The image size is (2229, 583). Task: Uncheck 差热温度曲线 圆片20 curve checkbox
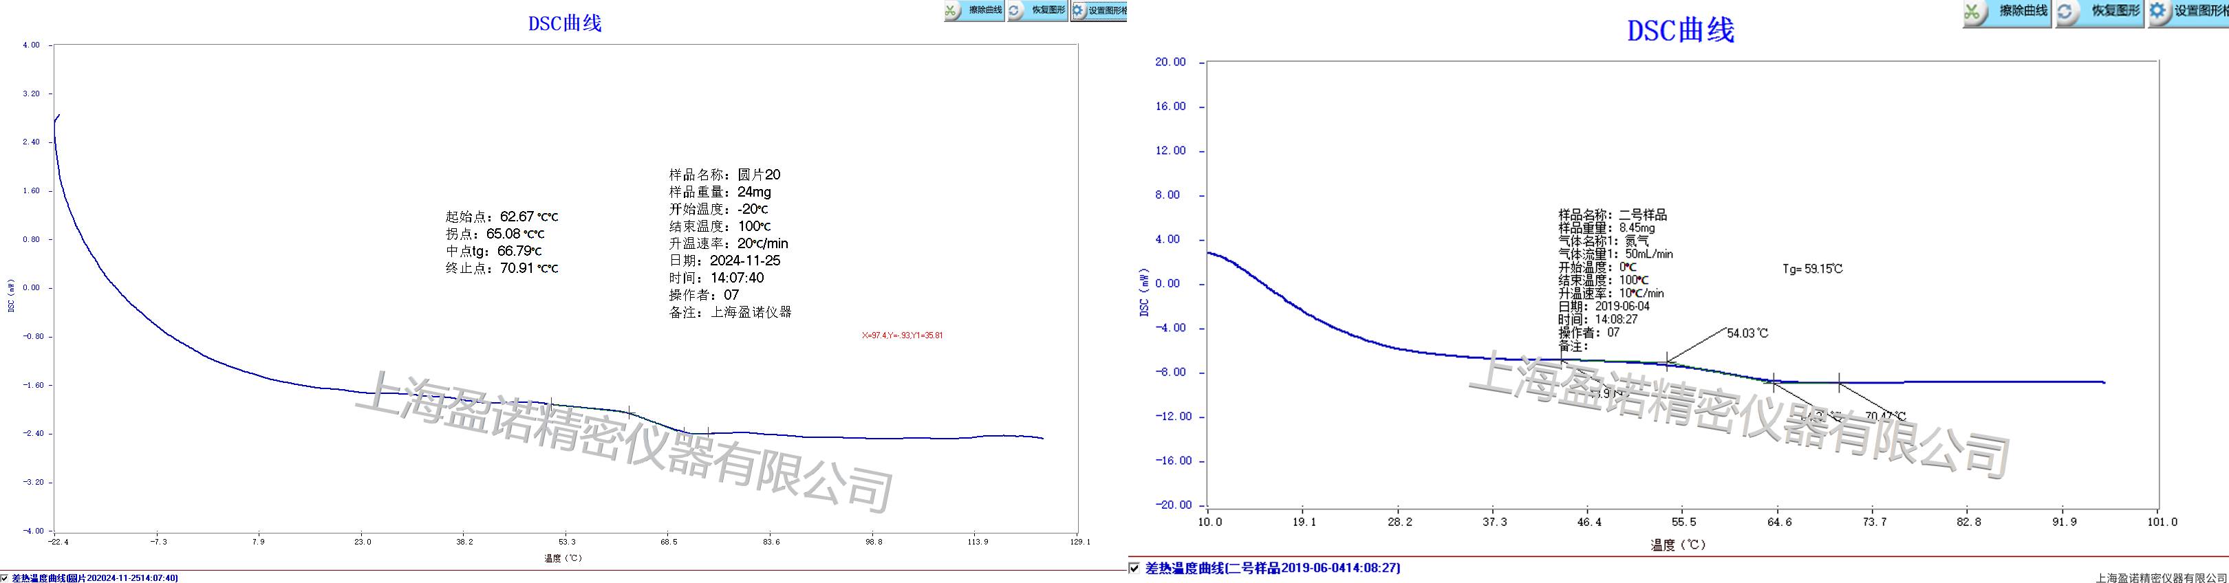tap(4, 577)
